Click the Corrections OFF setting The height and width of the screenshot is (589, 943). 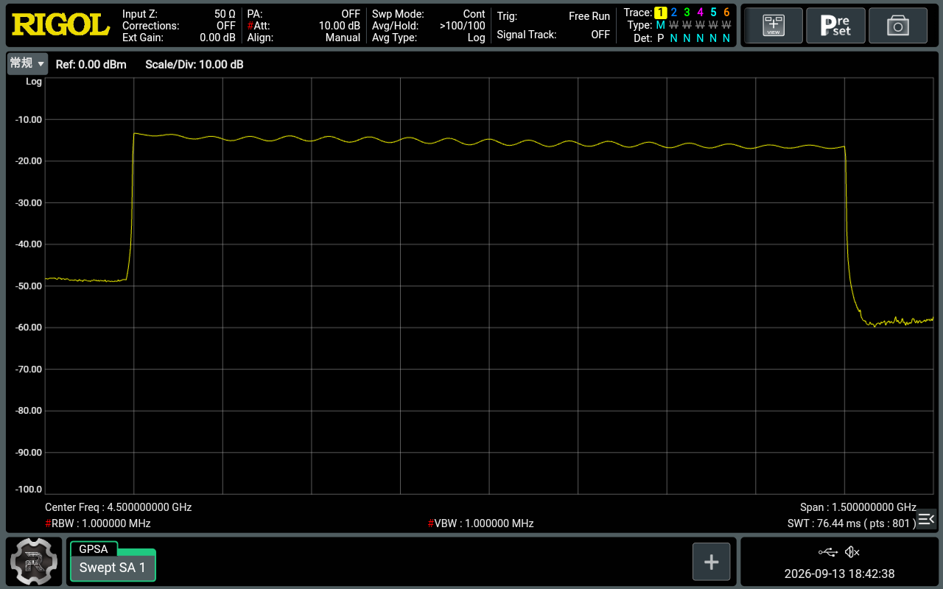point(179,26)
